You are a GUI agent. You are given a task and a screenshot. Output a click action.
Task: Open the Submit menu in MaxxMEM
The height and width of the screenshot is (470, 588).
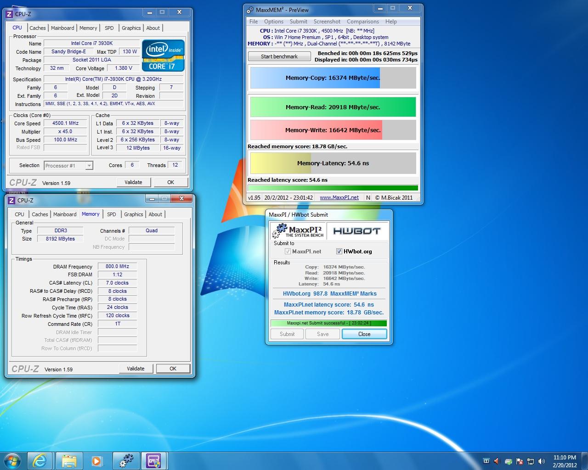(299, 22)
